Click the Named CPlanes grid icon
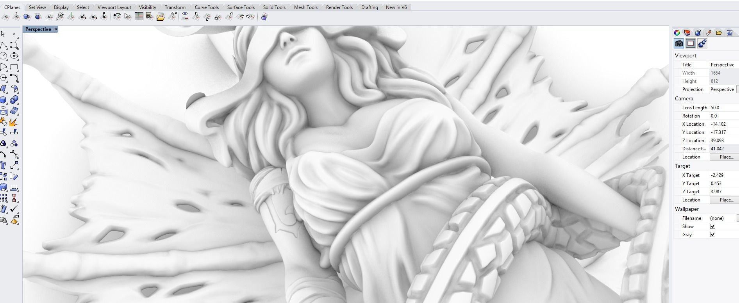Image resolution: width=739 pixels, height=303 pixels. click(139, 16)
